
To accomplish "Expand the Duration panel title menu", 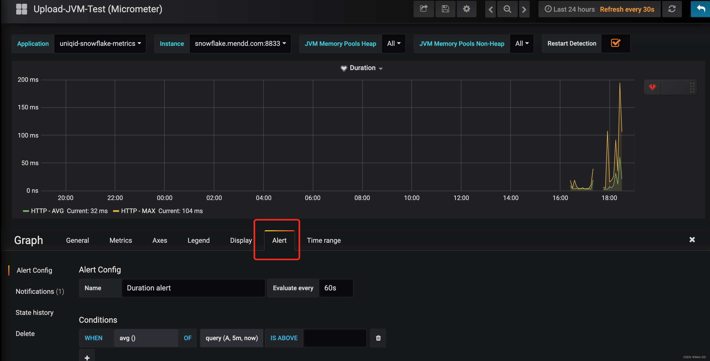I will [x=362, y=68].
